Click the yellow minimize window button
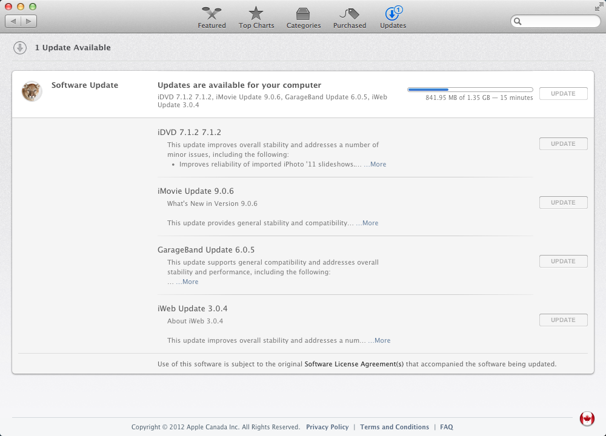The height and width of the screenshot is (436, 606). (21, 7)
